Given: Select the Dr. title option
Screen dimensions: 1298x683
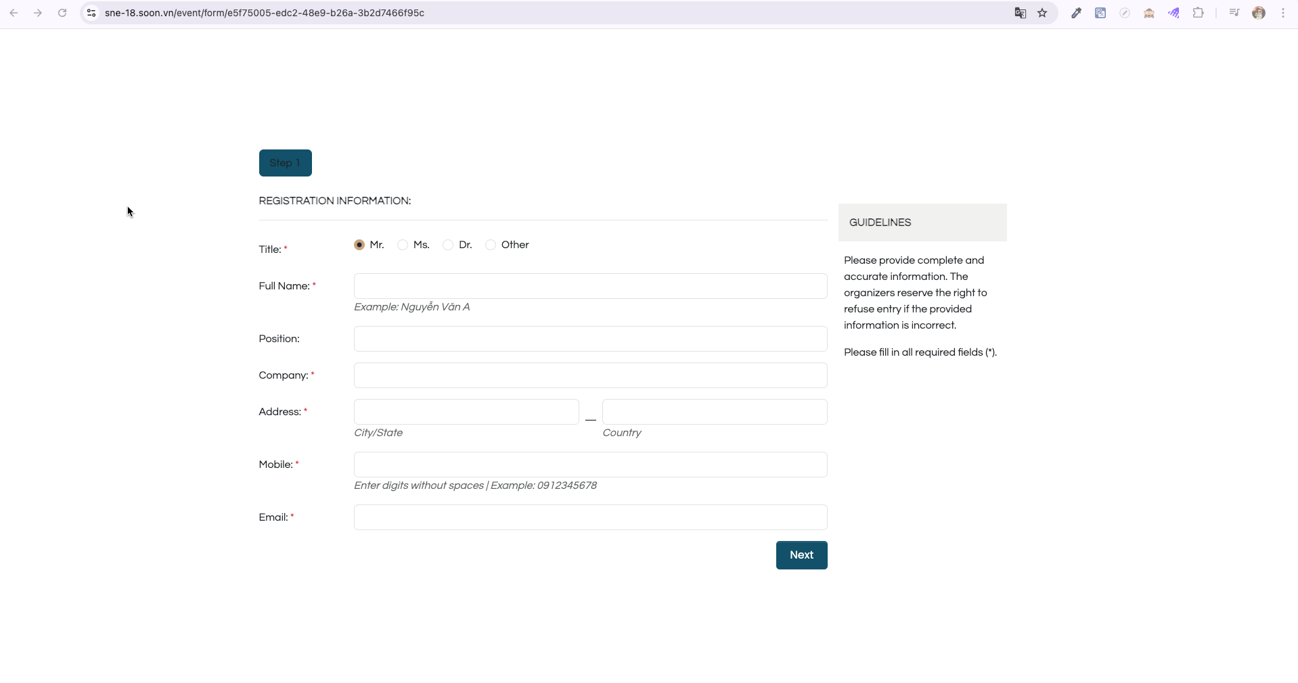Looking at the screenshot, I should pos(448,245).
